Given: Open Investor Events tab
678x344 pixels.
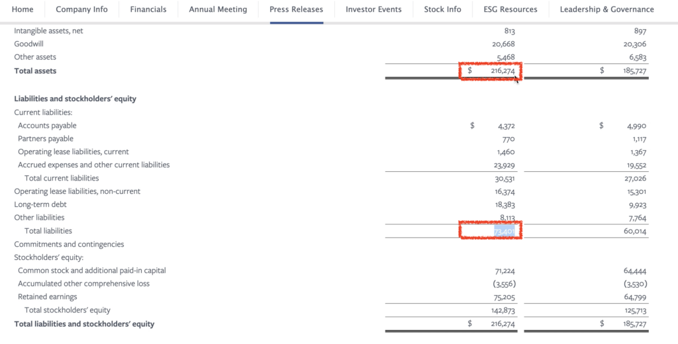Looking at the screenshot, I should (373, 9).
